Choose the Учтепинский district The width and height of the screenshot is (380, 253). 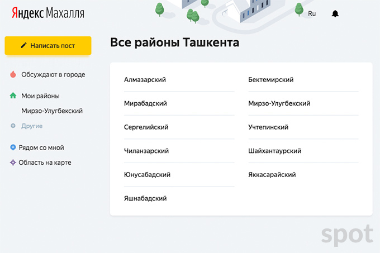(x=268, y=127)
